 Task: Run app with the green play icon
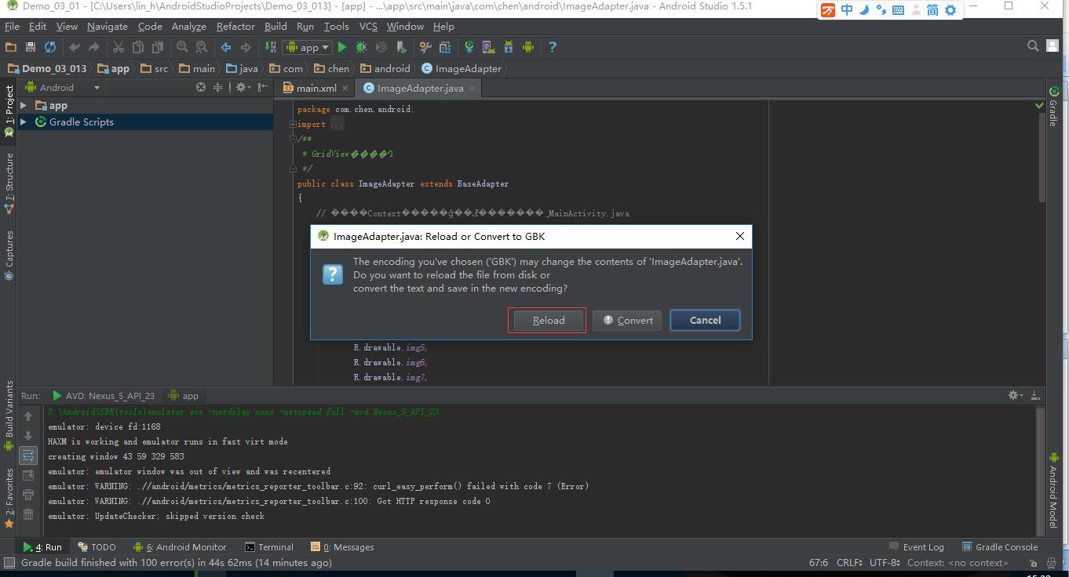click(x=342, y=47)
